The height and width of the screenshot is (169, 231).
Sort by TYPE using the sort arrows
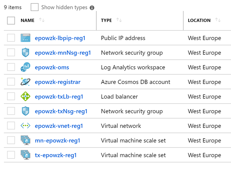[119, 20]
